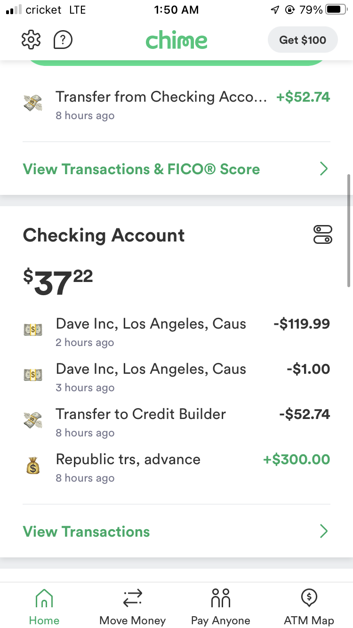Tap flying money icon beside Transfer to Credit Builder
Viewport: 353px width, 628px height.
32,421
